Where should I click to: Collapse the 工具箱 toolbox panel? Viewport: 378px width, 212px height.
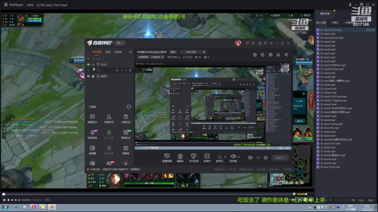coord(129,107)
